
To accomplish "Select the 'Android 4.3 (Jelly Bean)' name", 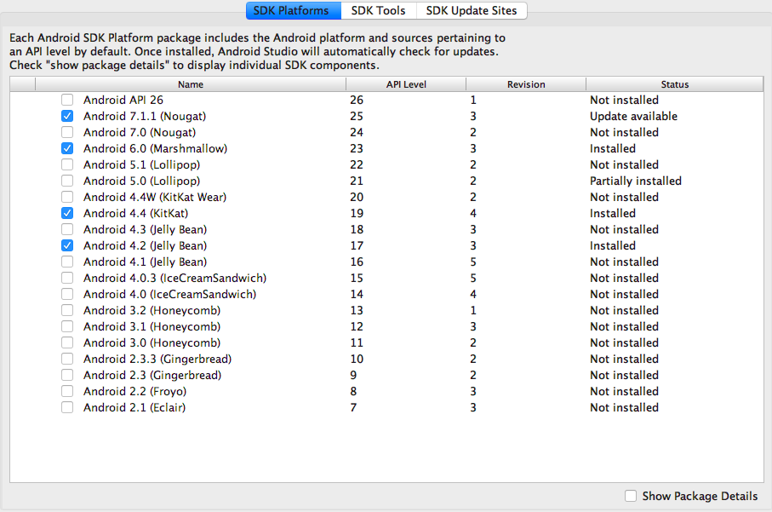I will coord(146,230).
